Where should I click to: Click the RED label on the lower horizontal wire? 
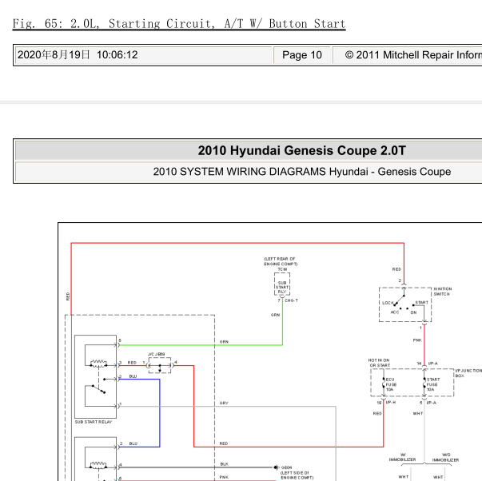(x=224, y=443)
